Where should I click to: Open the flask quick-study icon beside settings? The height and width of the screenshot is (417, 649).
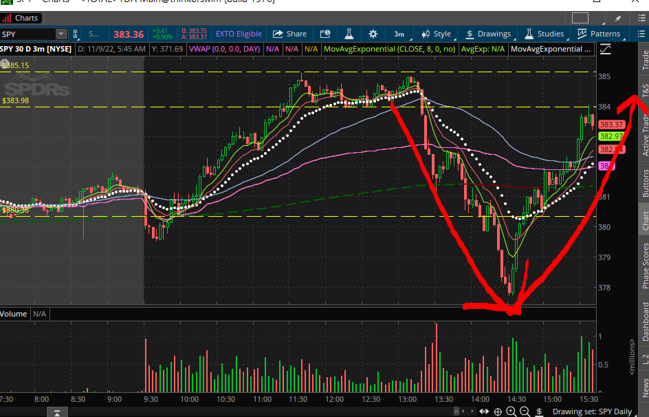pyautogui.click(x=349, y=34)
